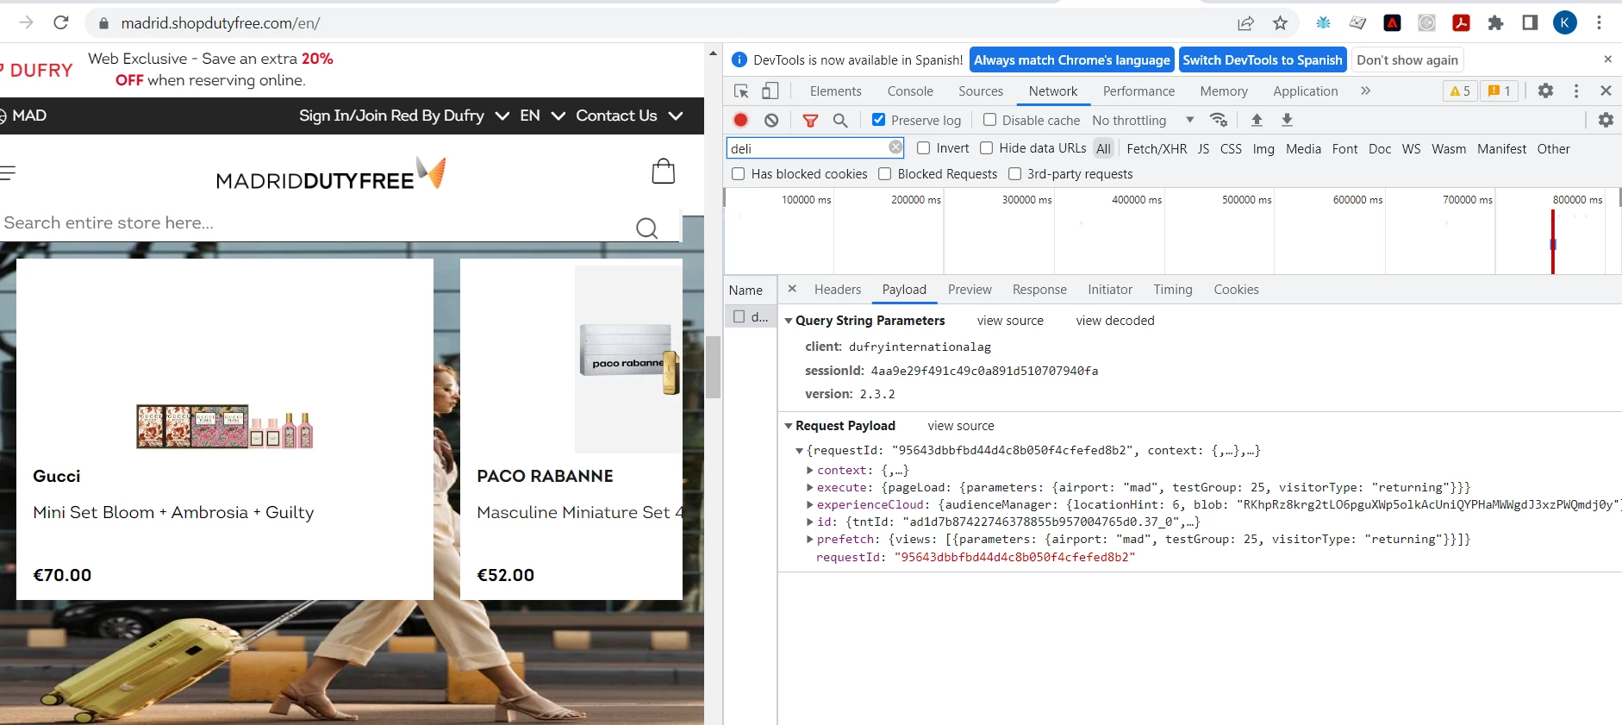Expand the execute object
This screenshot has width=1622, height=725.
(810, 487)
